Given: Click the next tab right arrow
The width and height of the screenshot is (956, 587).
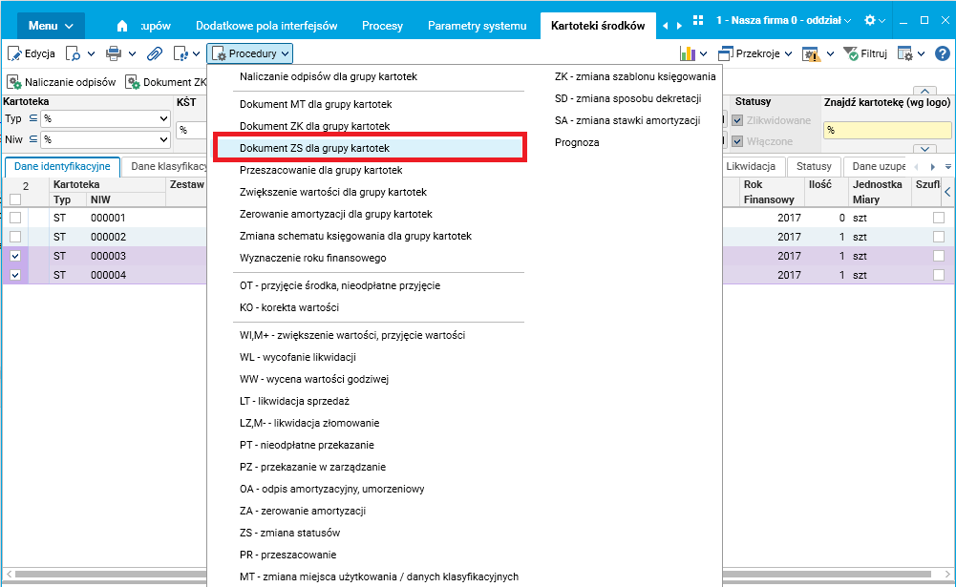Looking at the screenshot, I should tap(679, 26).
